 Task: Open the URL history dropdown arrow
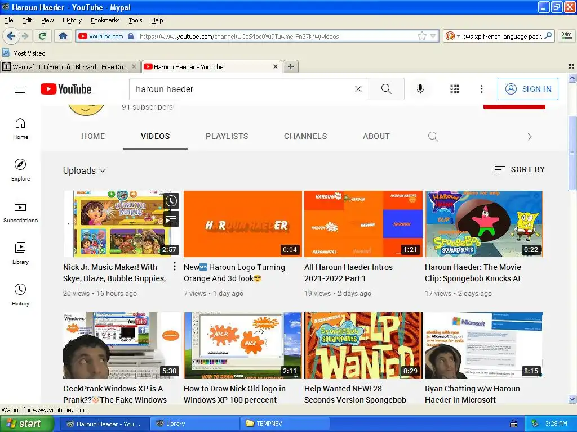click(x=433, y=36)
